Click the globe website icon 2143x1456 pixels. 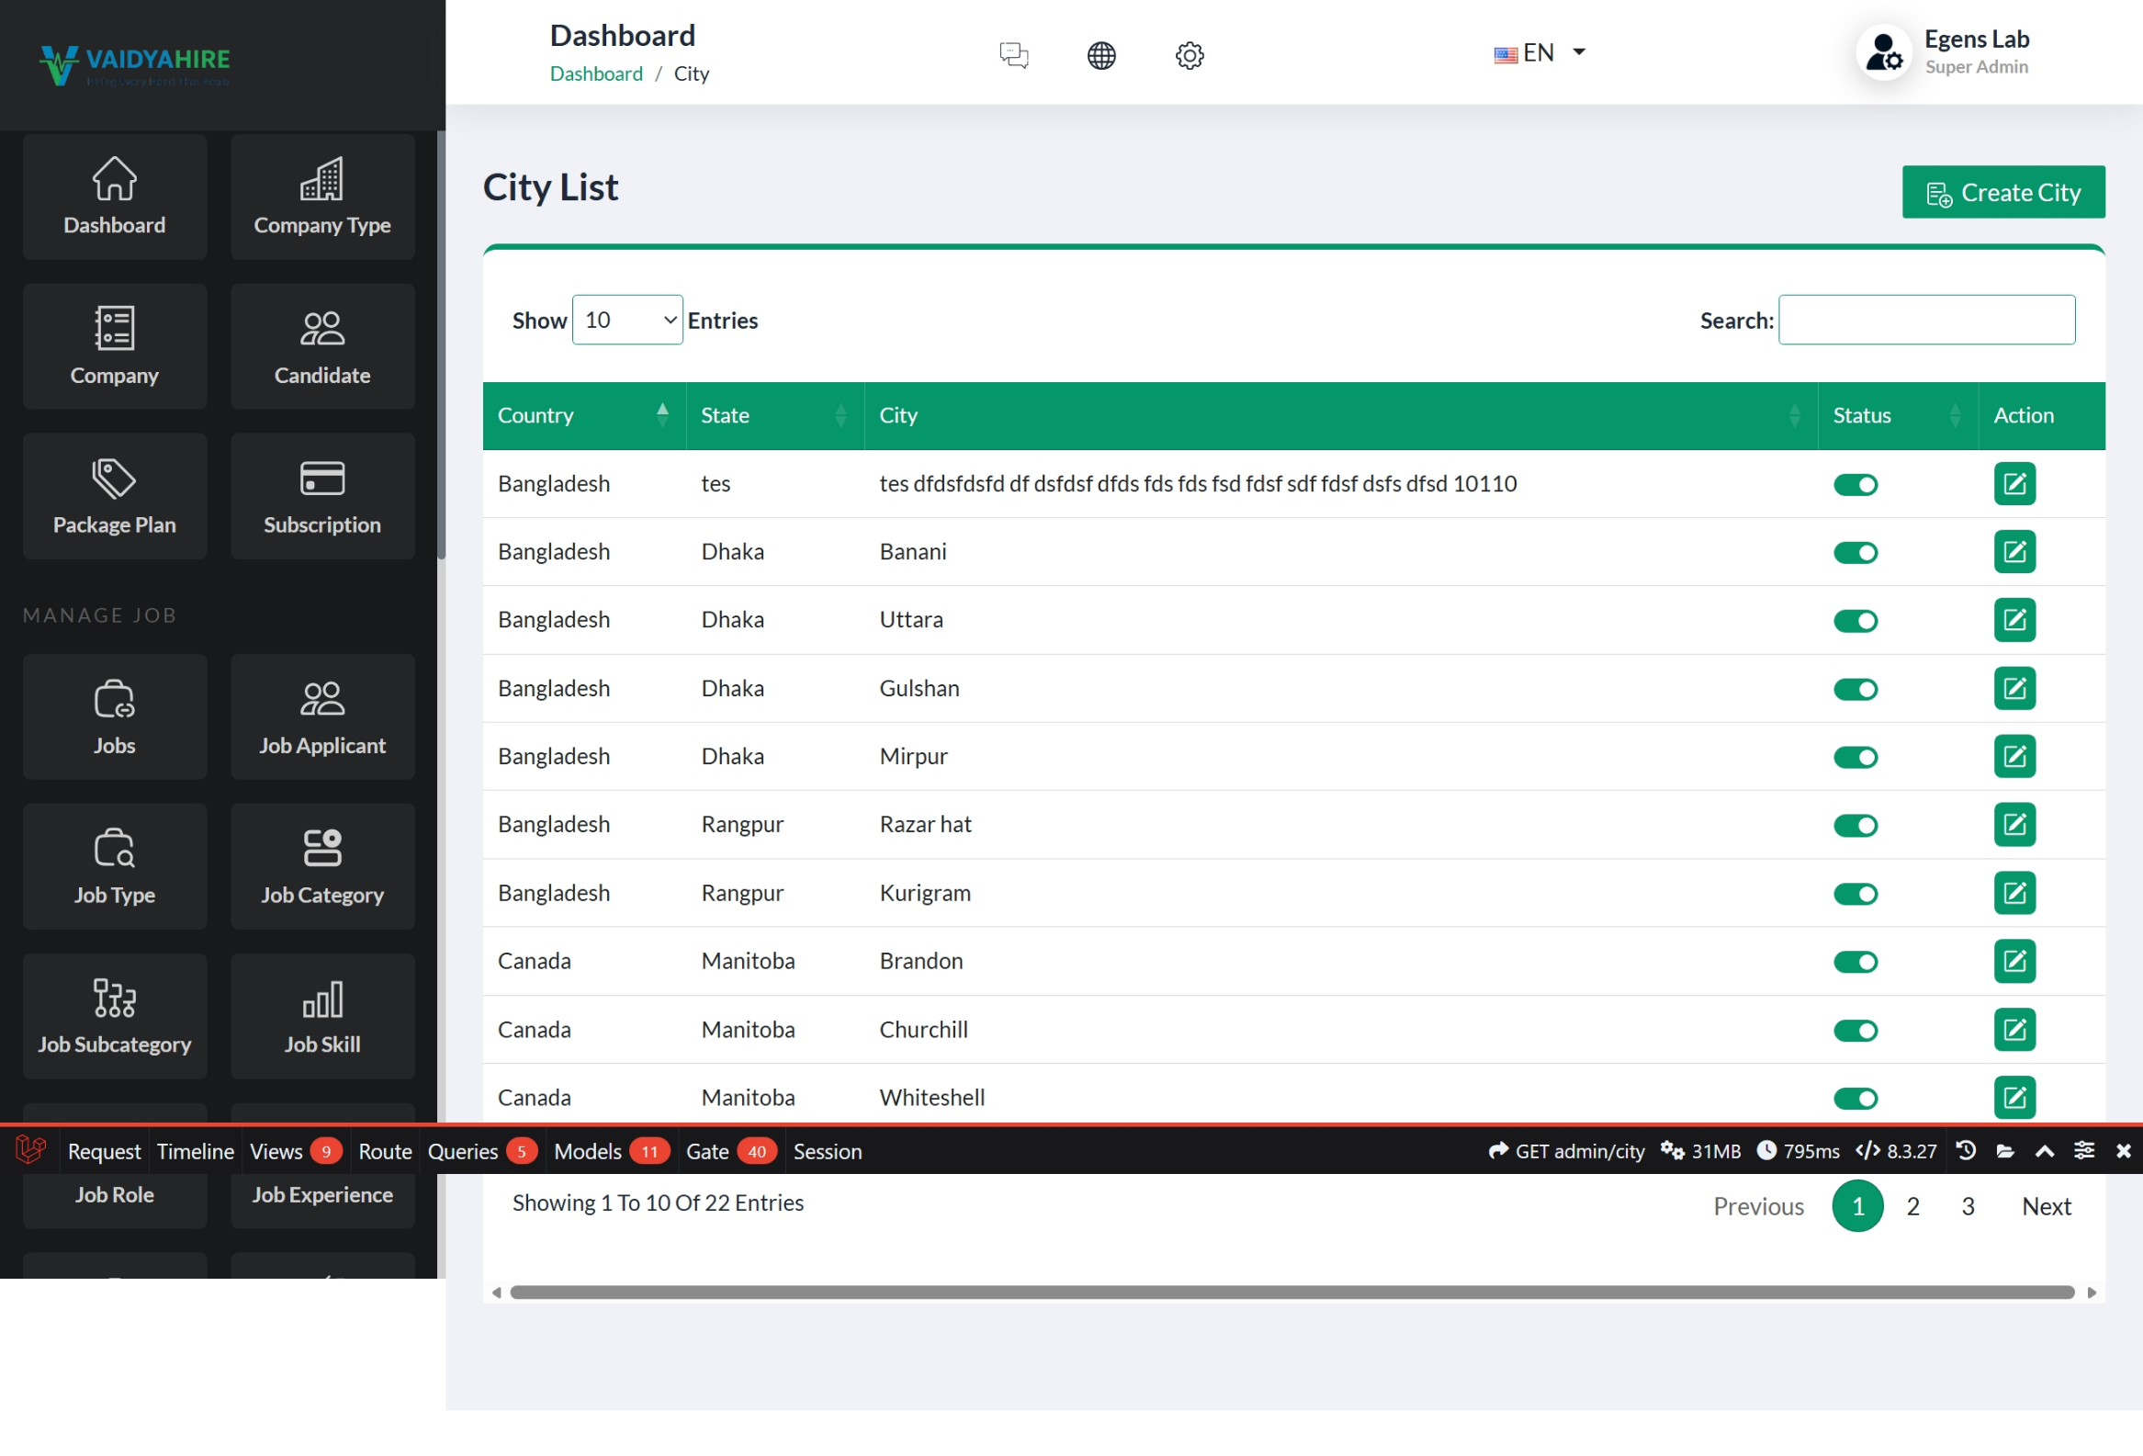click(1101, 55)
